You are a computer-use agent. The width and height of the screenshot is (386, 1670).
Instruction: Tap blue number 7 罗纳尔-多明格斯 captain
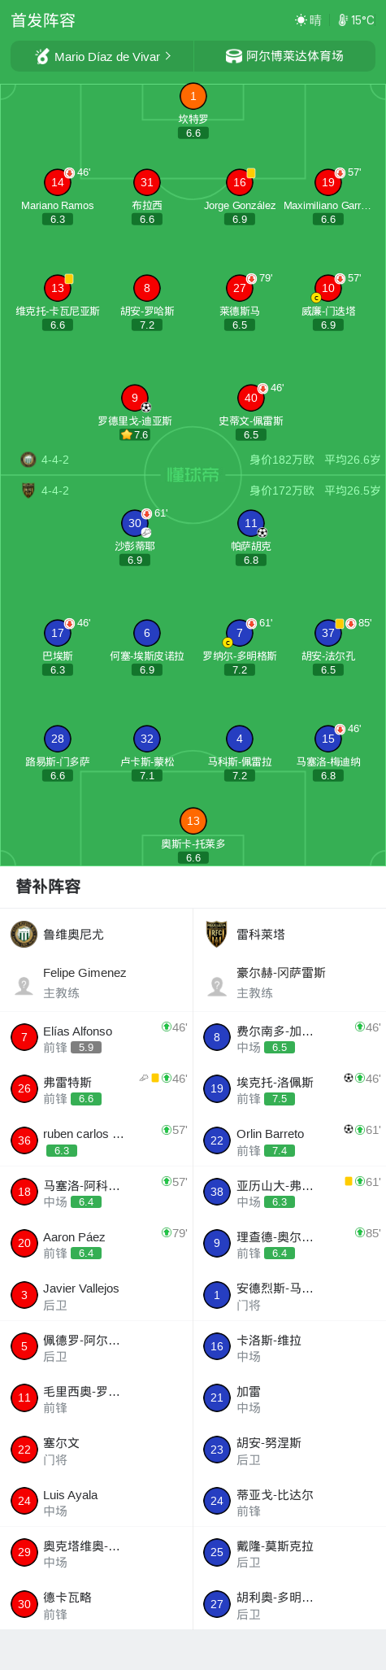click(239, 633)
